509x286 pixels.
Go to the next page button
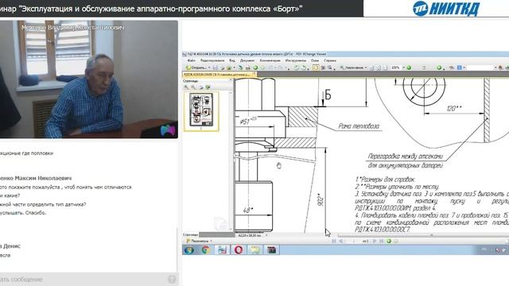(x=375, y=241)
